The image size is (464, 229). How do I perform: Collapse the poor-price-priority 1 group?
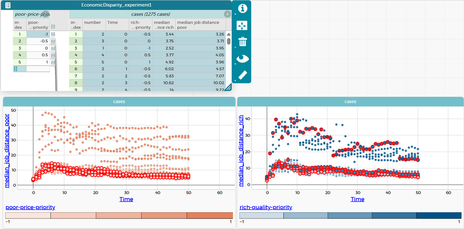click(x=53, y=62)
